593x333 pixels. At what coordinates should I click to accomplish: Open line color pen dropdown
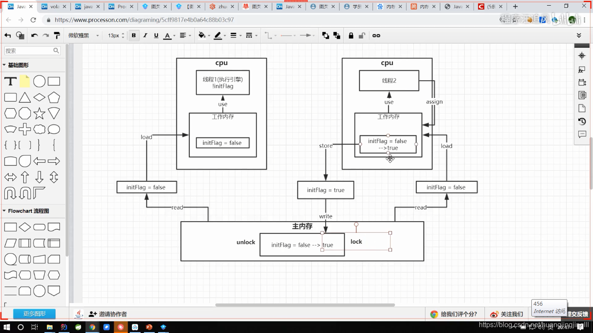pyautogui.click(x=220, y=36)
